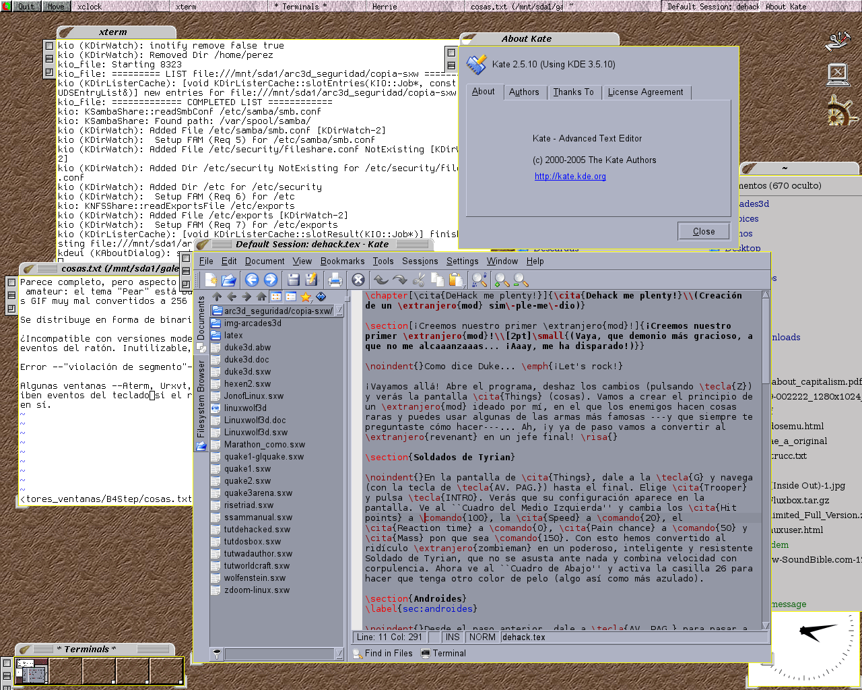862x690 pixels.
Task: Switch to the Thanks To tab
Action: [x=573, y=92]
